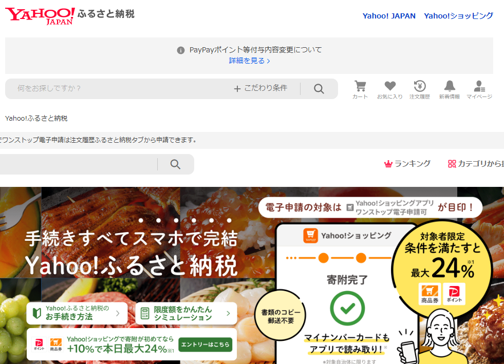Click the ワンストップ電子申請 notice text
This screenshot has width=504, height=364.
(98, 140)
